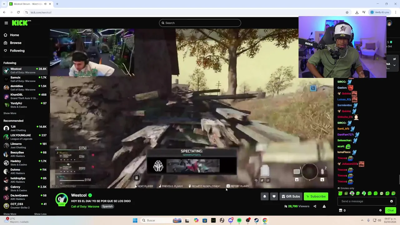Image resolution: width=400 pixels, height=225 pixels.
Task: Open recommended channel hotdropfps
Action: [25, 180]
